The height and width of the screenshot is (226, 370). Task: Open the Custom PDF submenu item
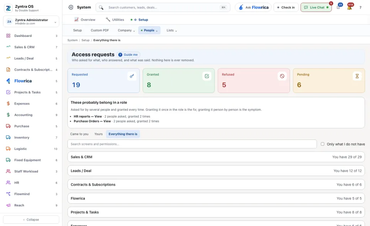click(100, 30)
